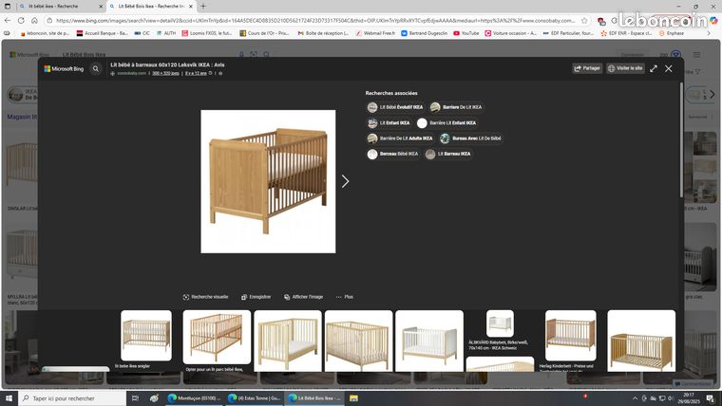The width and height of the screenshot is (722, 406).
Task: Click the Bing search magnifier icon
Action: 95,69
